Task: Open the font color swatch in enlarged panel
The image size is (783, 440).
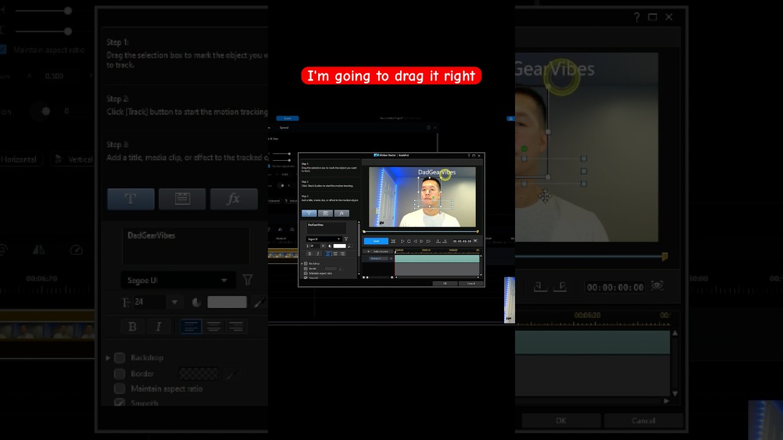Action: point(227,302)
